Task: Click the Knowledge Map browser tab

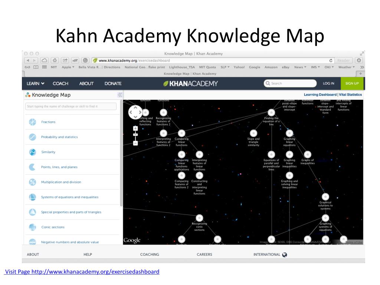Action: [x=190, y=73]
